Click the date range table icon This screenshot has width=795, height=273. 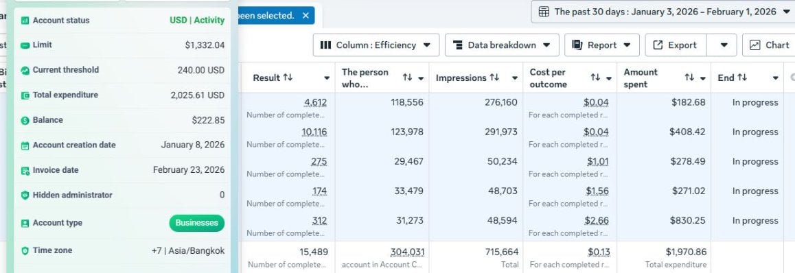tap(544, 12)
